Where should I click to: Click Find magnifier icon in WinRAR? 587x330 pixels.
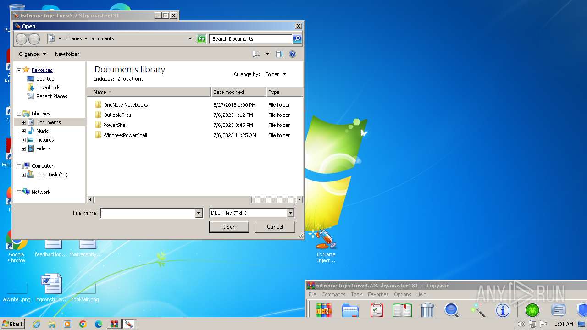pyautogui.click(x=452, y=310)
